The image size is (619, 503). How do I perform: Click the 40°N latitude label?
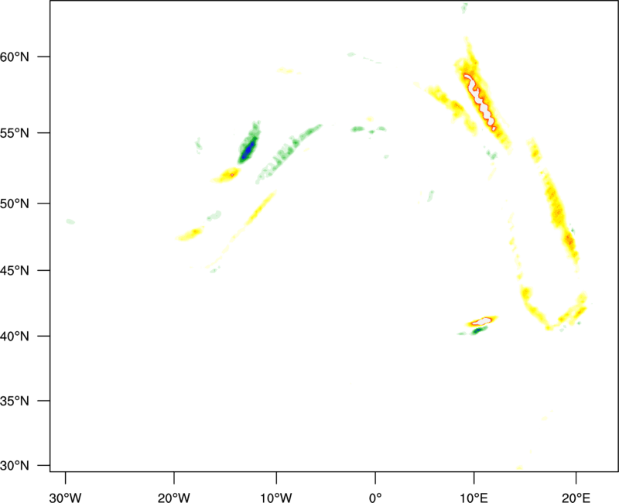[15, 337]
